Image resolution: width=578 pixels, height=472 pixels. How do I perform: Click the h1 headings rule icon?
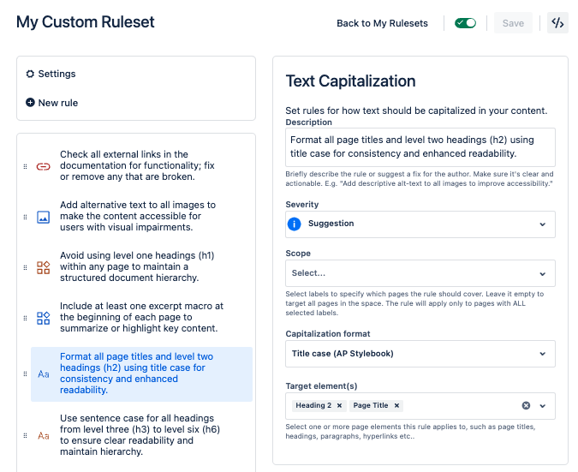(x=43, y=267)
